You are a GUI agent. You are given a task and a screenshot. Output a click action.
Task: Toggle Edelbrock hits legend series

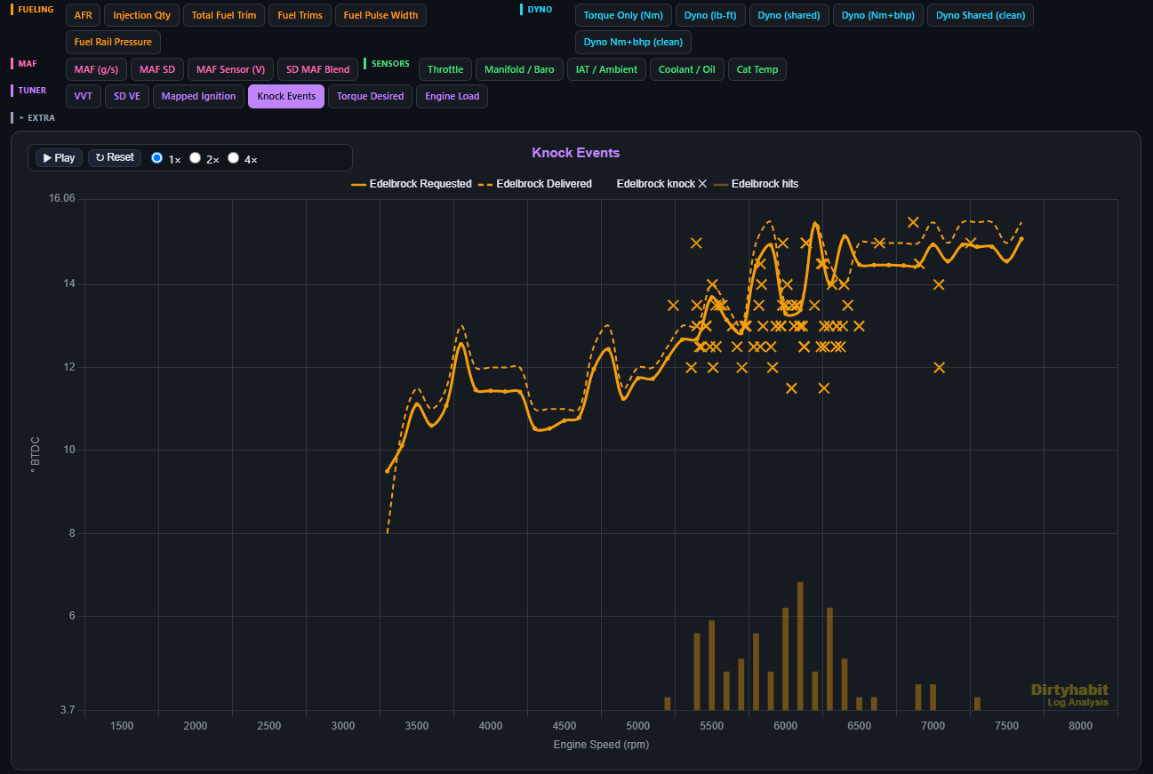(x=756, y=184)
